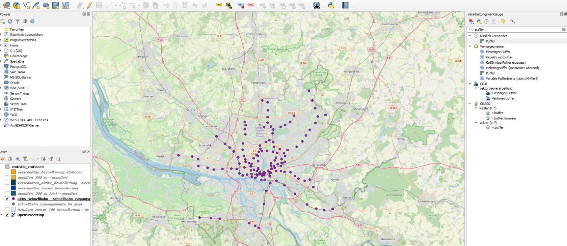Click the purple symbol of aktiv_schnellbahn layer
Viewport: 567px width, 246px height.
coord(13,199)
